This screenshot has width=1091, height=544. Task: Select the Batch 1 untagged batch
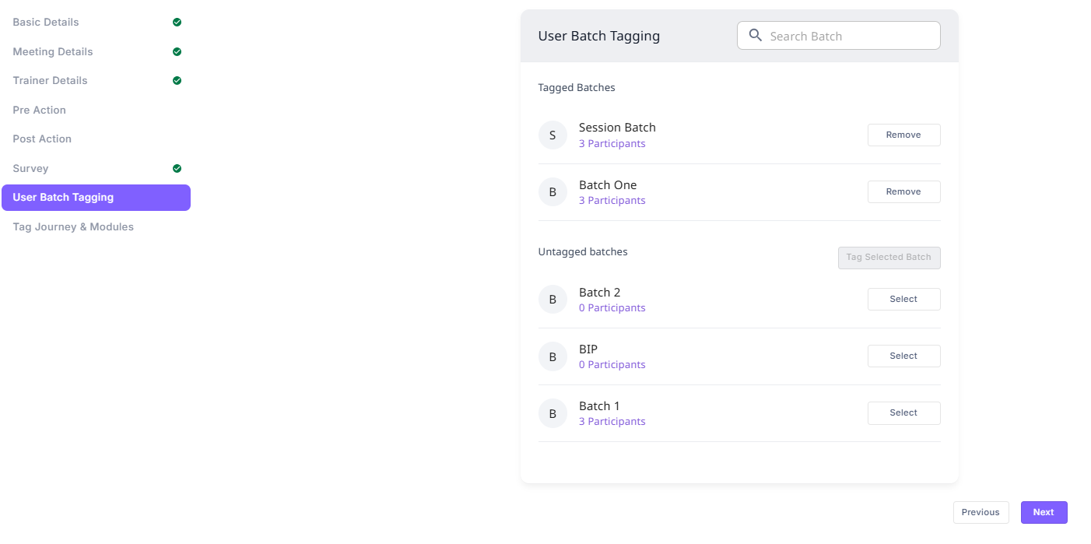[x=903, y=412]
